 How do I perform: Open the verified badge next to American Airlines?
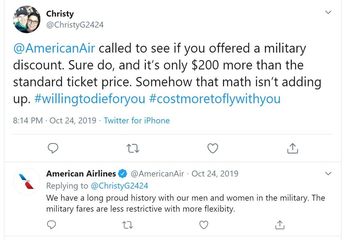pos(122,174)
